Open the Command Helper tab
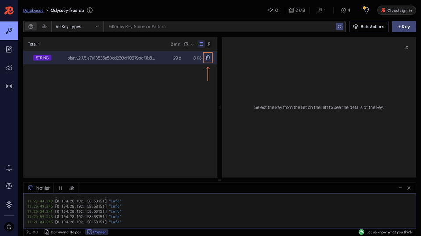Image resolution: width=421 pixels, height=236 pixels. click(x=63, y=232)
